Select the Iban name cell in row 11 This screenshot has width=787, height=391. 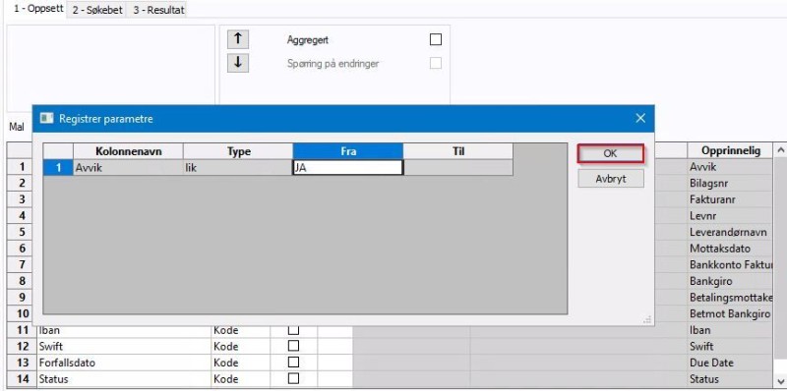point(124,330)
